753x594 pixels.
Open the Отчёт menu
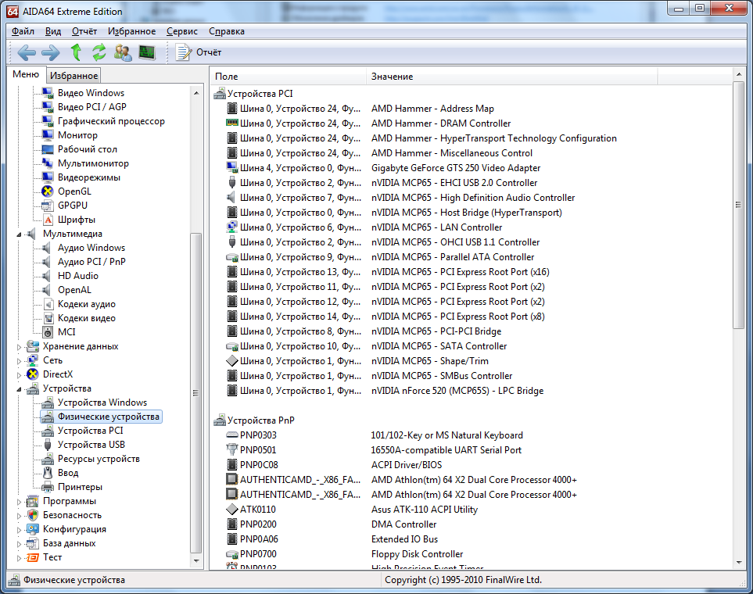[x=84, y=31]
